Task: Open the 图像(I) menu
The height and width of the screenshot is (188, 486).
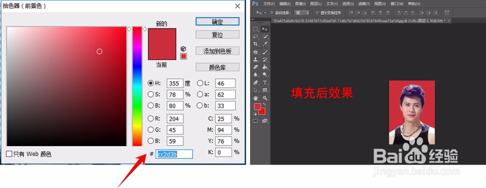Action: pos(300,4)
